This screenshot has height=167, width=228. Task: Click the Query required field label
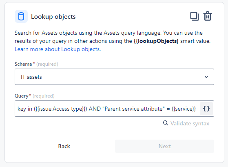[35, 96]
